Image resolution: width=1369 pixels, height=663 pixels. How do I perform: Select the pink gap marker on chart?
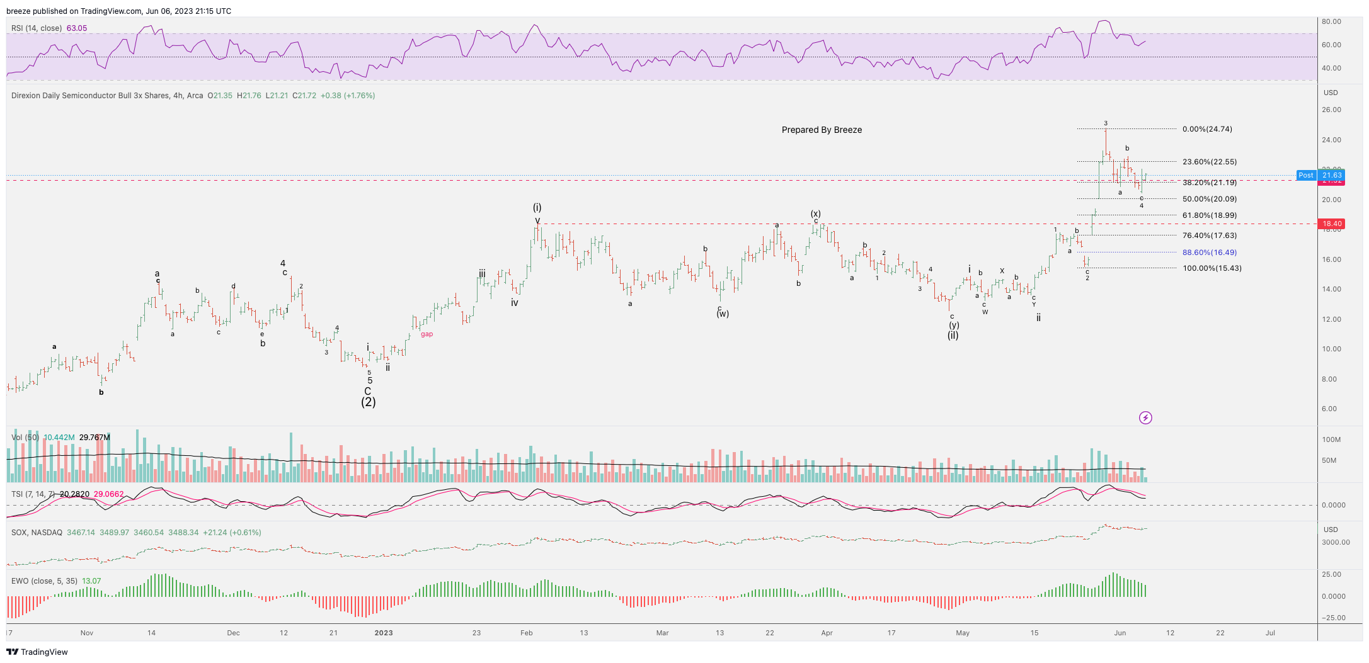coord(427,334)
